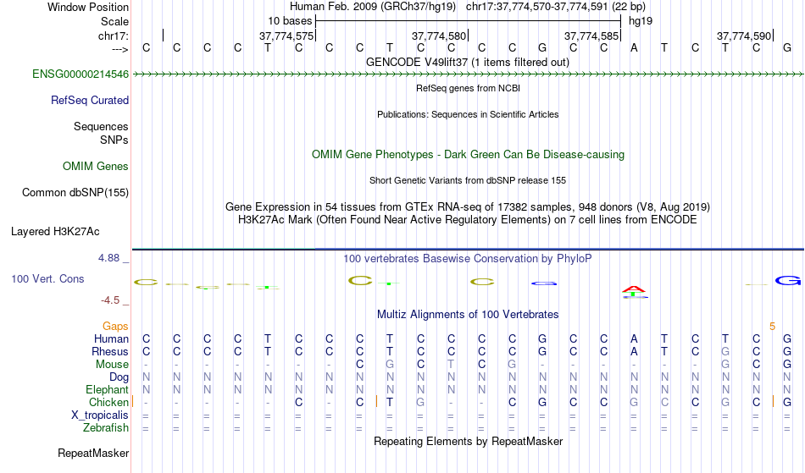
Task: Click the 4.88 PhyloP upper scale value
Action: (108, 258)
